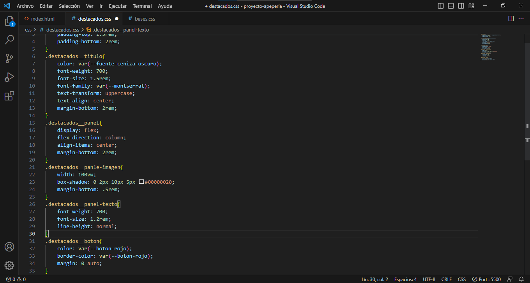Open errors and warnings status item
The width and height of the screenshot is (530, 283).
16,279
